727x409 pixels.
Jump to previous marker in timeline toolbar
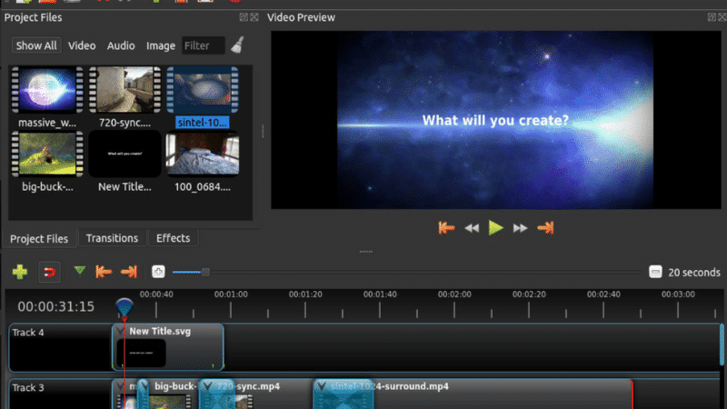(x=104, y=271)
